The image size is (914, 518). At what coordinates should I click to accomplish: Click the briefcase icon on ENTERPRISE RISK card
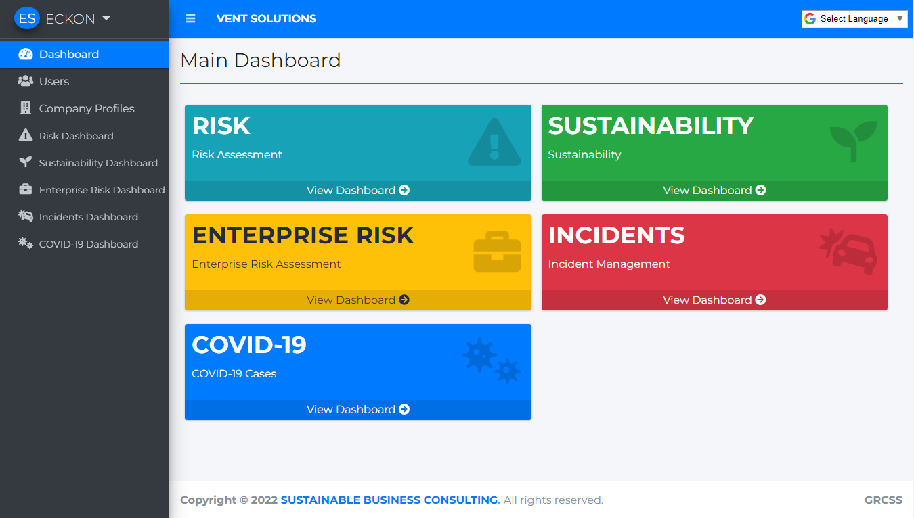pyautogui.click(x=497, y=252)
